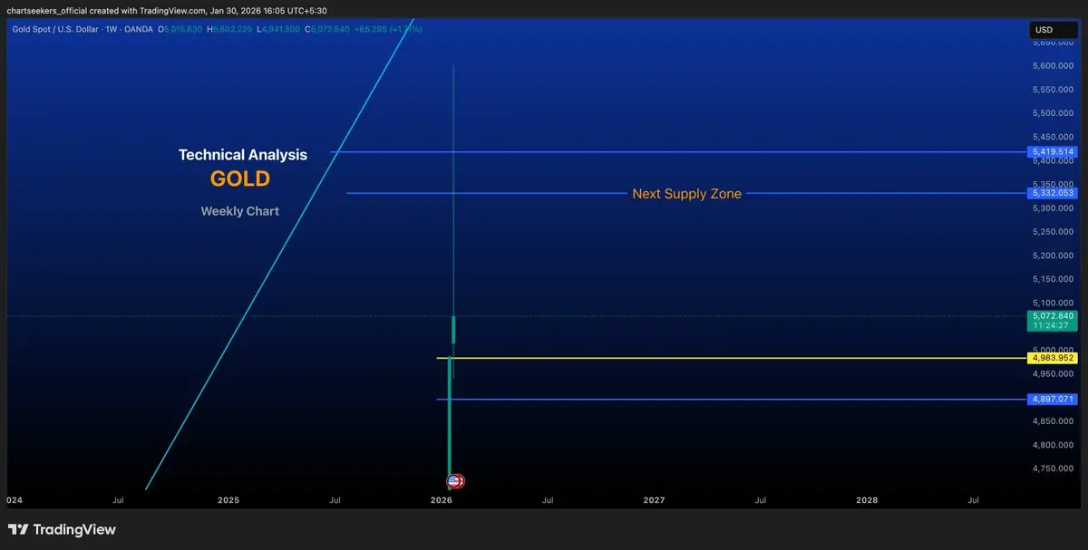1088x550 pixels.
Task: Click the 'Technical Analysis' text label
Action: click(x=243, y=155)
